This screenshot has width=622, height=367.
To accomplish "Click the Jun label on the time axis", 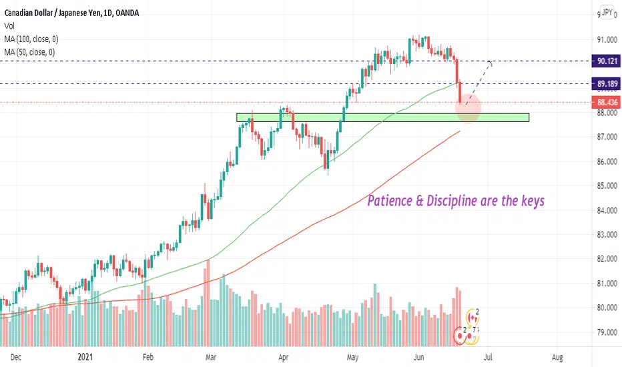I will click(419, 357).
